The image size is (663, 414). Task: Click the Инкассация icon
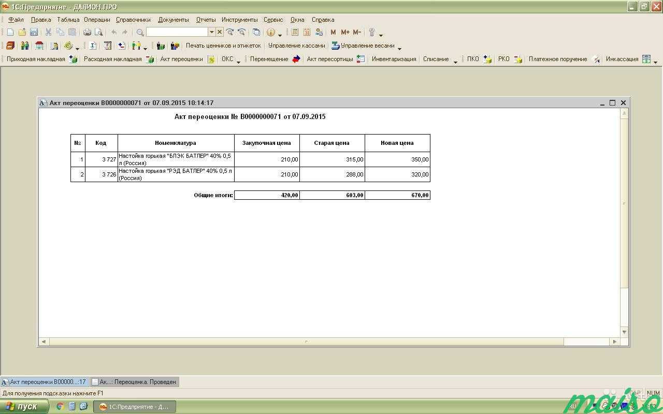[646, 59]
